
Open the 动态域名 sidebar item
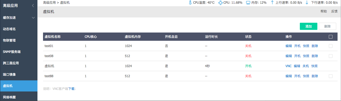click(19, 29)
